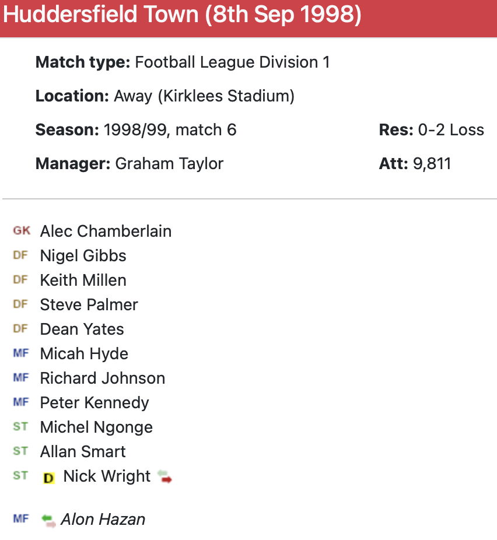497x540 pixels.
Task: Click the MF icon beside Alon Hazan
Action: [20, 519]
